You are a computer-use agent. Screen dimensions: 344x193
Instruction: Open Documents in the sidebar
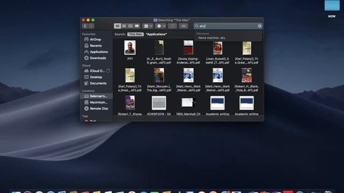96,84
